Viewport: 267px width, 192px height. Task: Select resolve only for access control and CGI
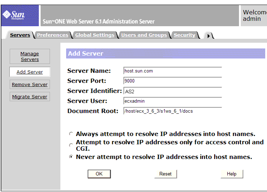tap(71, 145)
